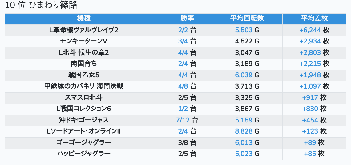This screenshot has width=351, height=165.
Task: Click win rate 3/8 台 for ゴーゴージャグラー
Action: click(x=187, y=142)
